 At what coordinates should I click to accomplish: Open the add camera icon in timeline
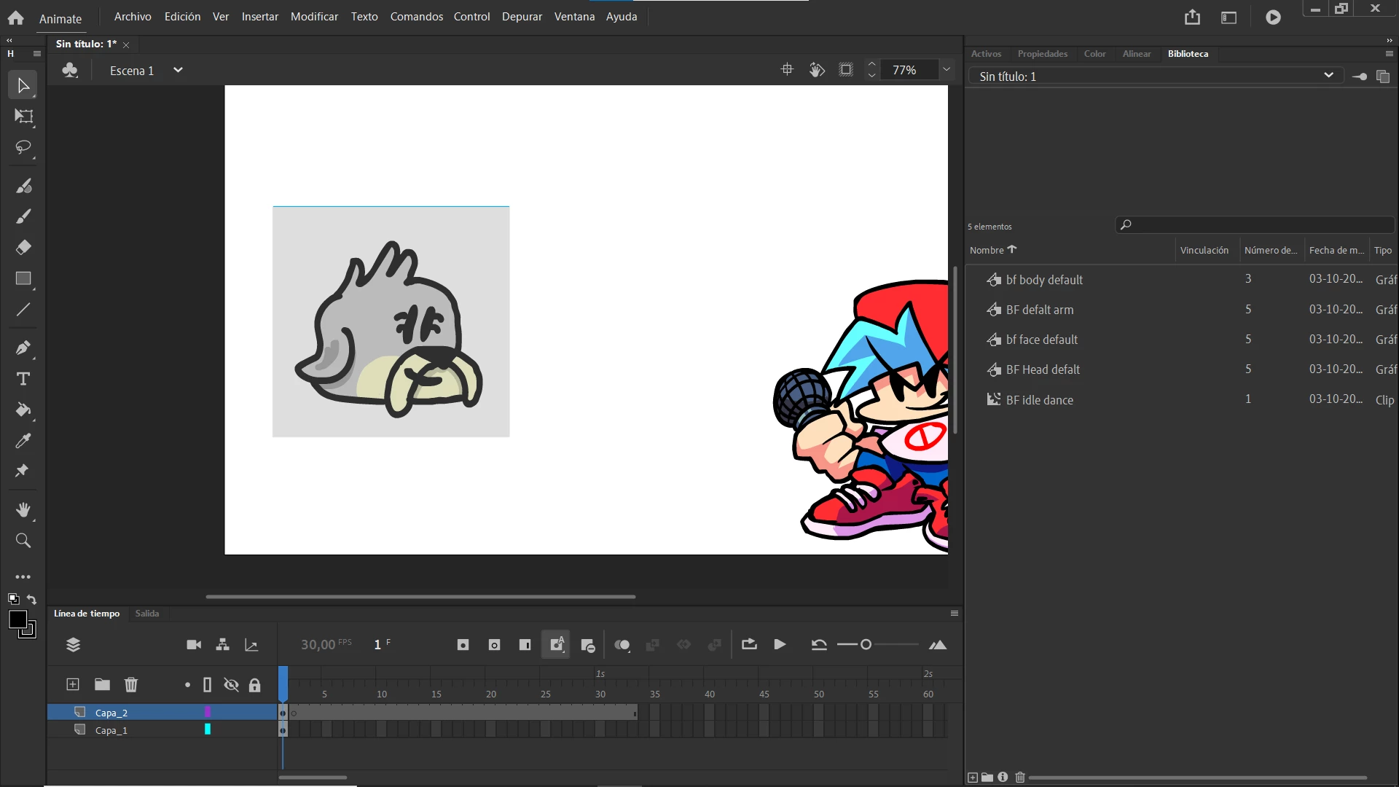tap(194, 645)
